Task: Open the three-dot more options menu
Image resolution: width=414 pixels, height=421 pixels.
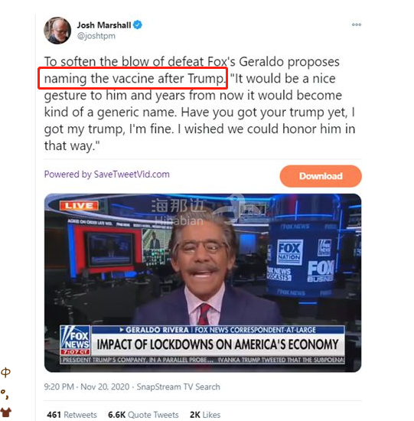Action: click(x=357, y=24)
